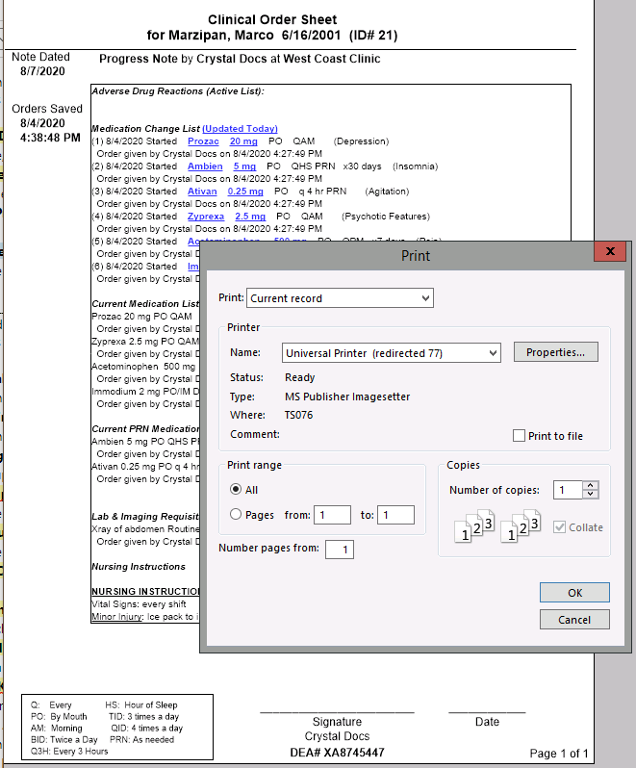Click the Prozac medication link
Viewport: 636px width, 768px height.
[x=203, y=141]
